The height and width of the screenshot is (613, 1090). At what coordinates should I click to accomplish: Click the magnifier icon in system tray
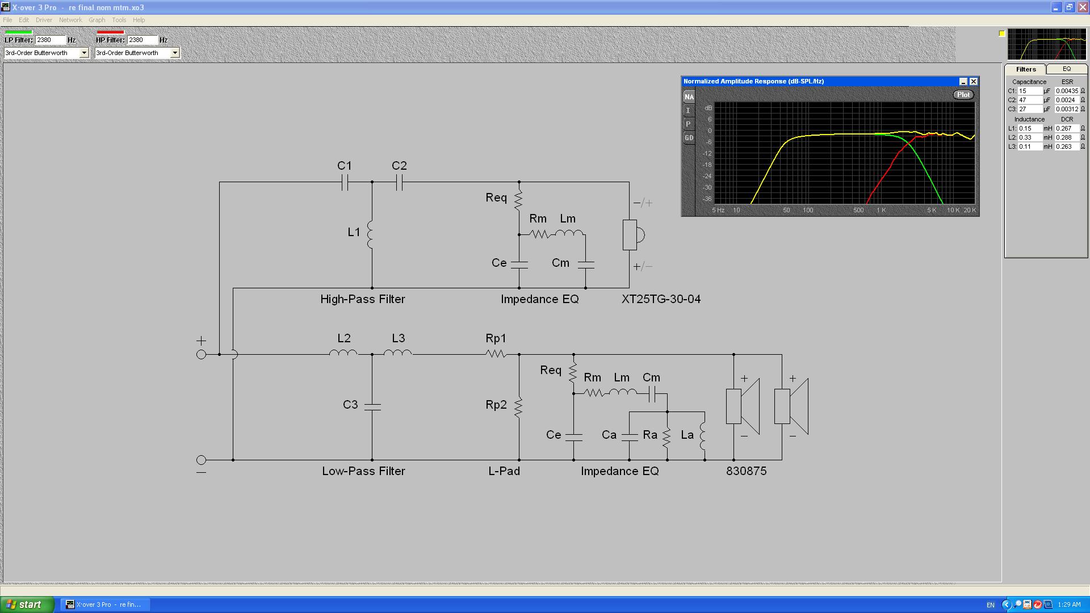pyautogui.click(x=1017, y=604)
